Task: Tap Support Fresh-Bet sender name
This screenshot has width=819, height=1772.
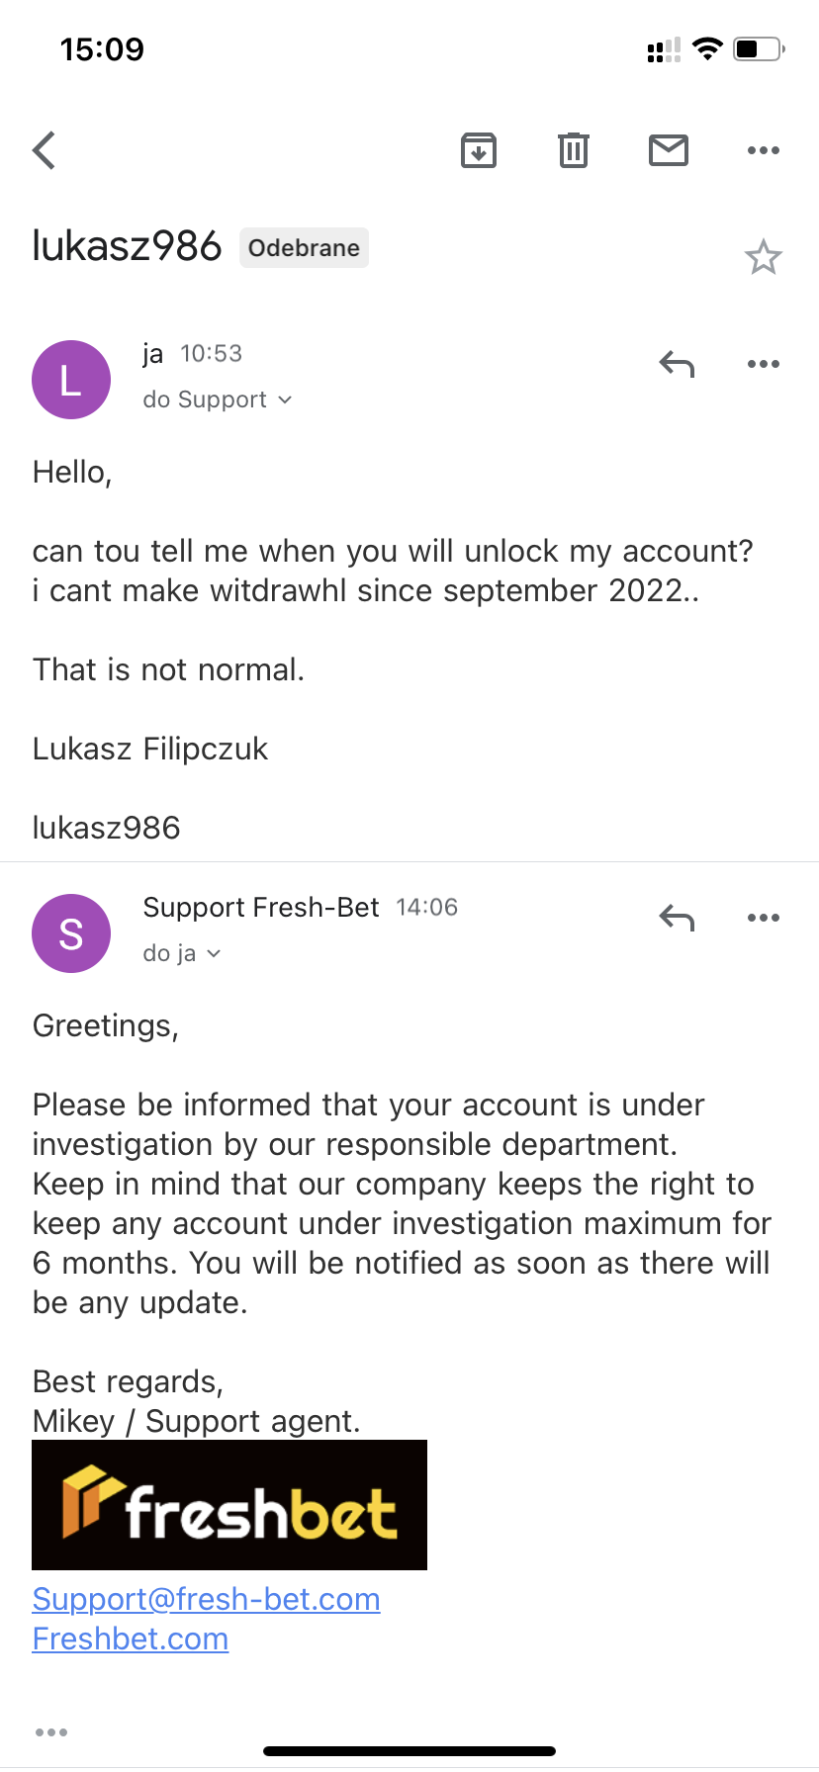Action: pyautogui.click(x=261, y=907)
